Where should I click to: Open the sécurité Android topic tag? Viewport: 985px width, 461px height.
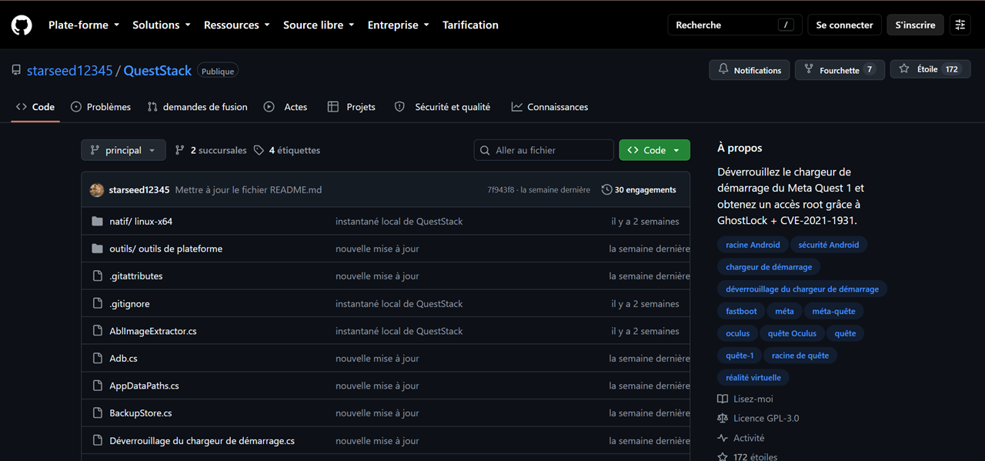828,245
